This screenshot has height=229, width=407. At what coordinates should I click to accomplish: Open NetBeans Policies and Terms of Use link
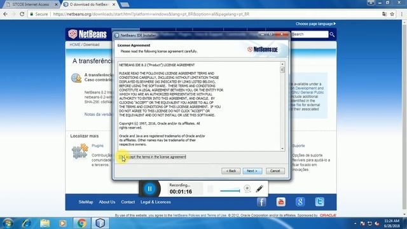coord(200,215)
